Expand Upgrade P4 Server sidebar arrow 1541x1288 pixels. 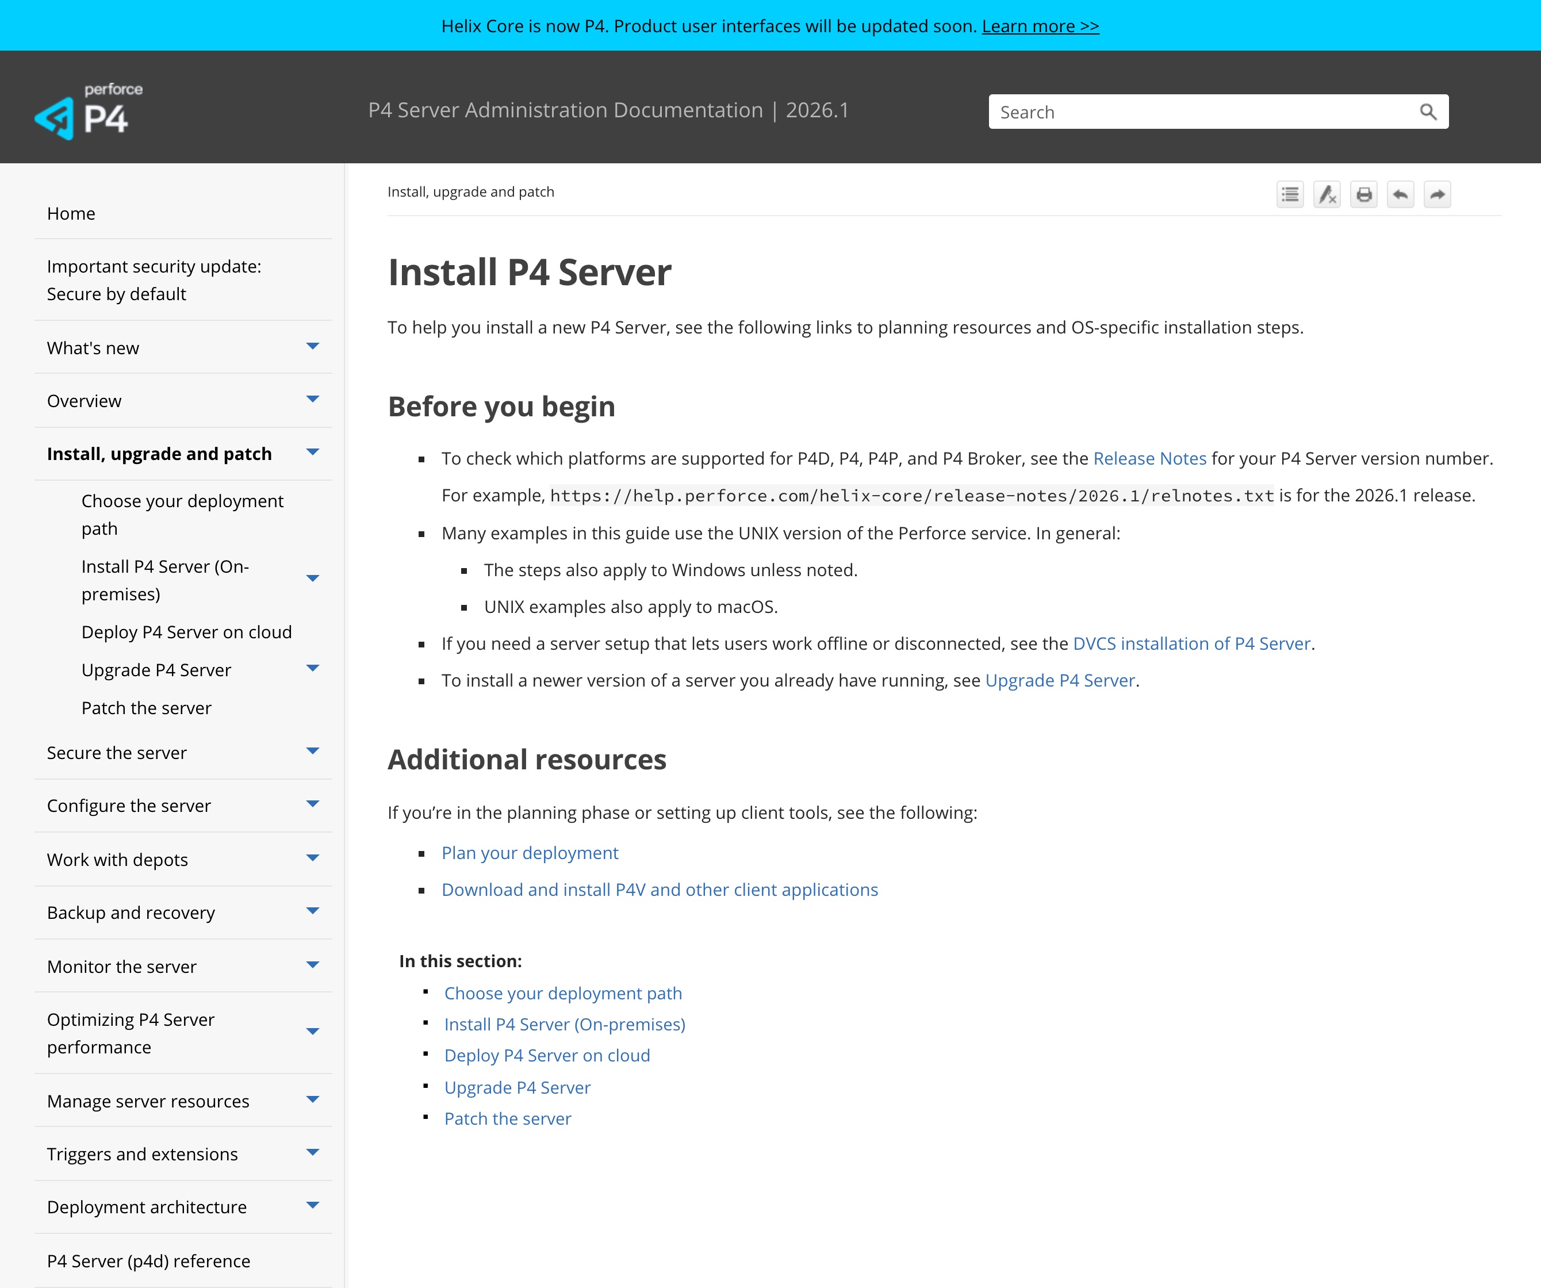(313, 668)
